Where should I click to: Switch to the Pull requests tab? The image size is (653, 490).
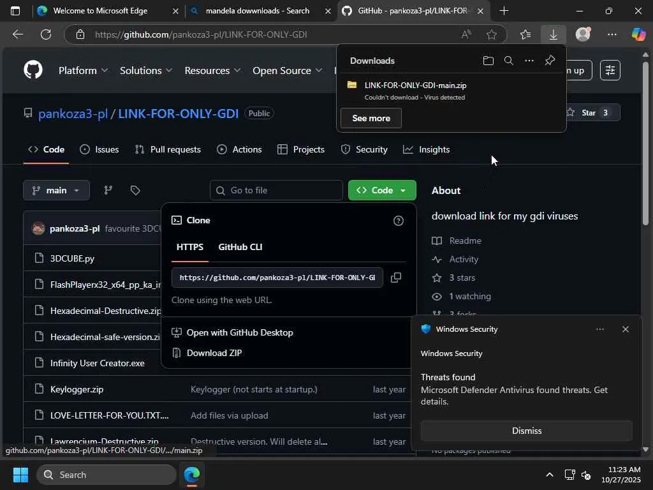tap(168, 149)
